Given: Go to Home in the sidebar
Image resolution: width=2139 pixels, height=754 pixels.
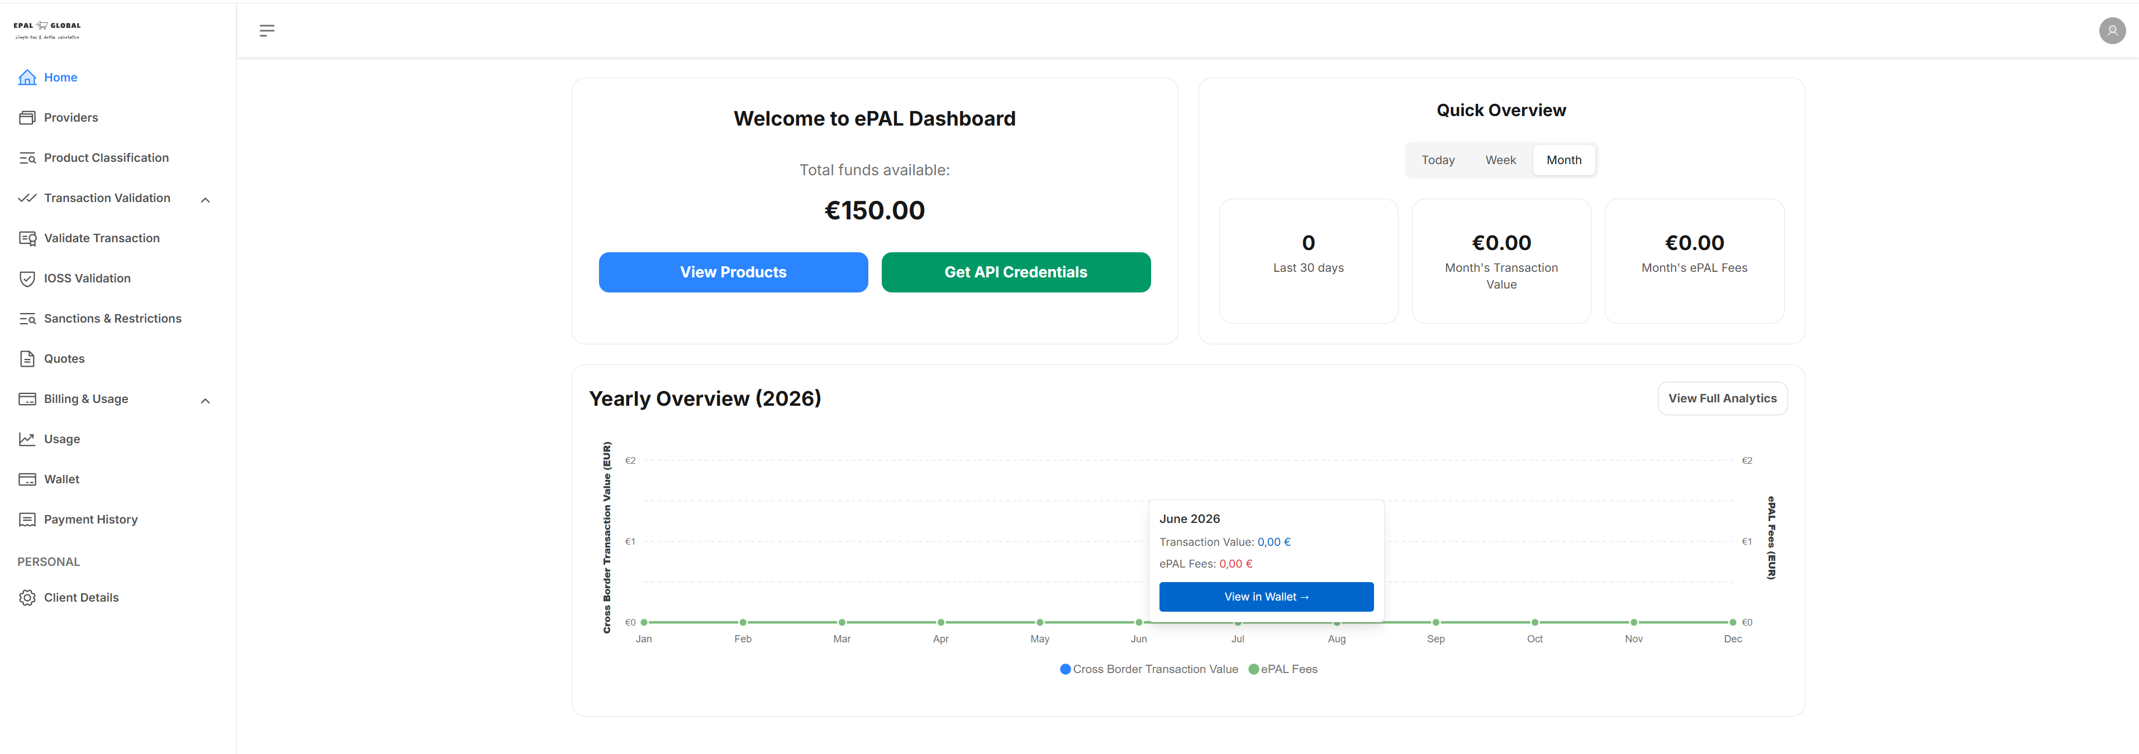Looking at the screenshot, I should tap(60, 77).
